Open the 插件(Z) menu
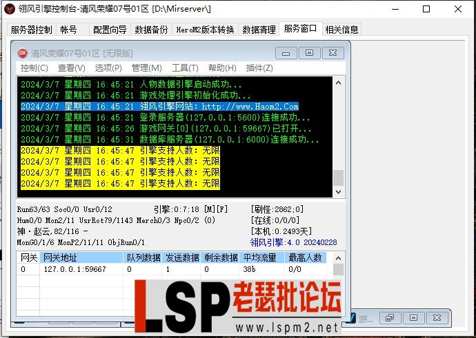This screenshot has height=338, width=476. (x=259, y=68)
